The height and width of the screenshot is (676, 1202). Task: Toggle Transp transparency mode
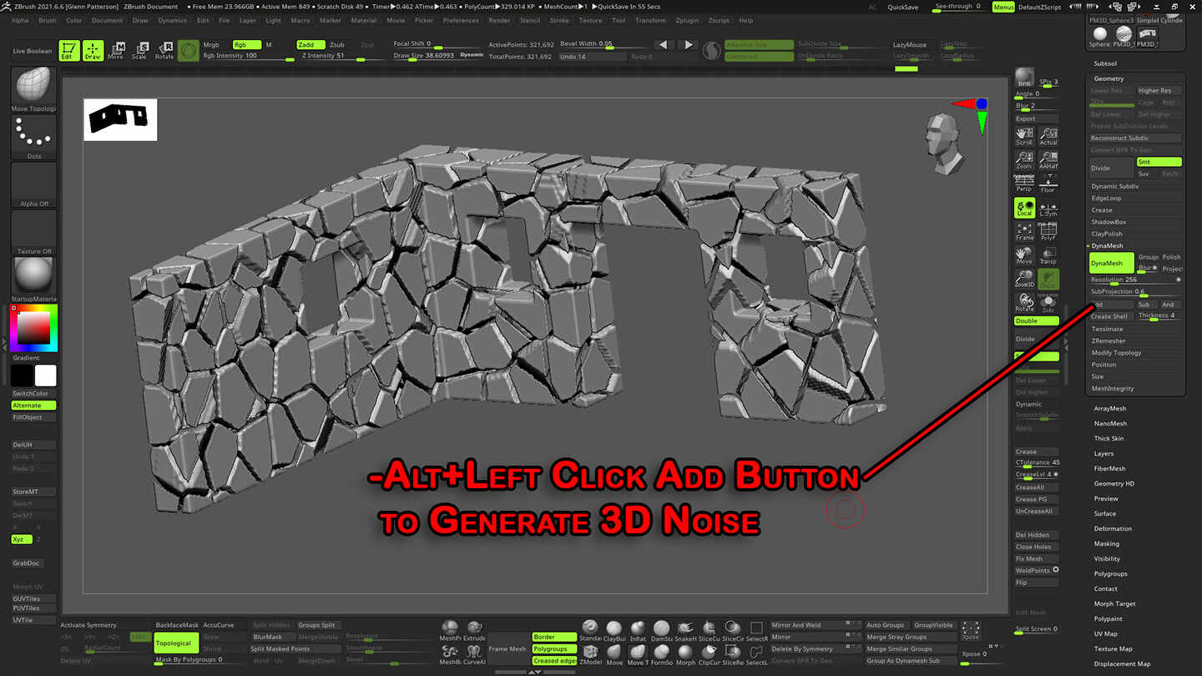coord(1049,253)
